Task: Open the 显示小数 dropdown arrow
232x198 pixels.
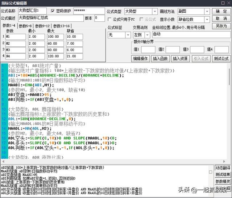Action: [x=207, y=19]
